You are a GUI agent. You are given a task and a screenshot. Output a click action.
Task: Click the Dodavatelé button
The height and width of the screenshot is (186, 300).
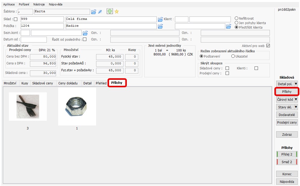(287, 115)
